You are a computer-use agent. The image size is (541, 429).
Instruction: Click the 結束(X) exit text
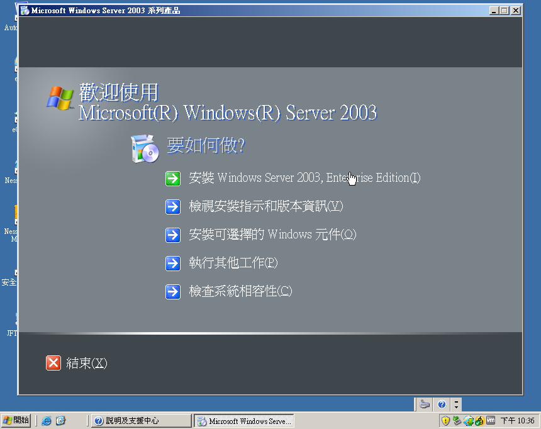click(87, 363)
